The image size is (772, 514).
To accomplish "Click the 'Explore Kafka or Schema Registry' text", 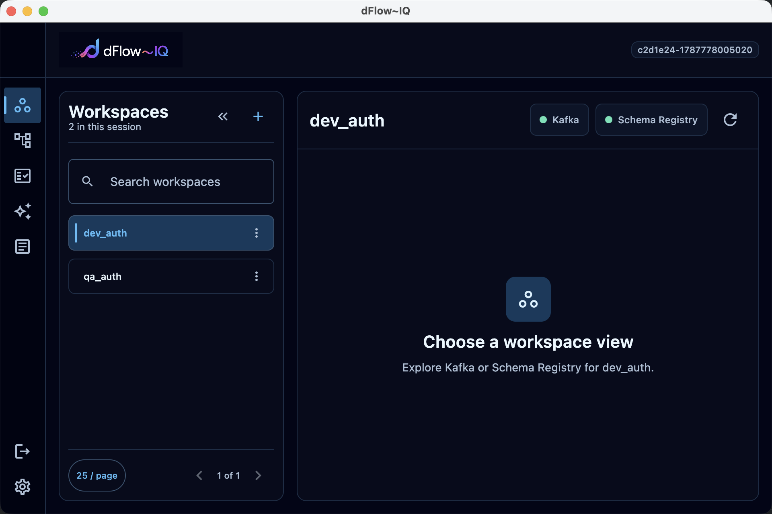I will click(x=528, y=367).
